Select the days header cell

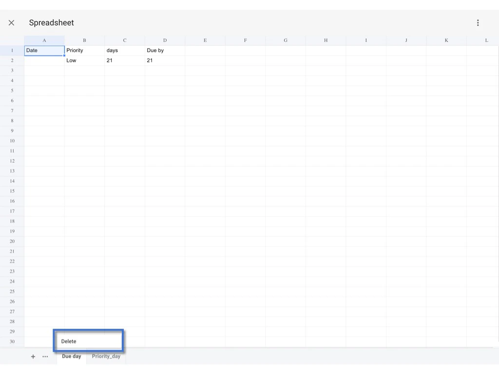[x=124, y=50]
